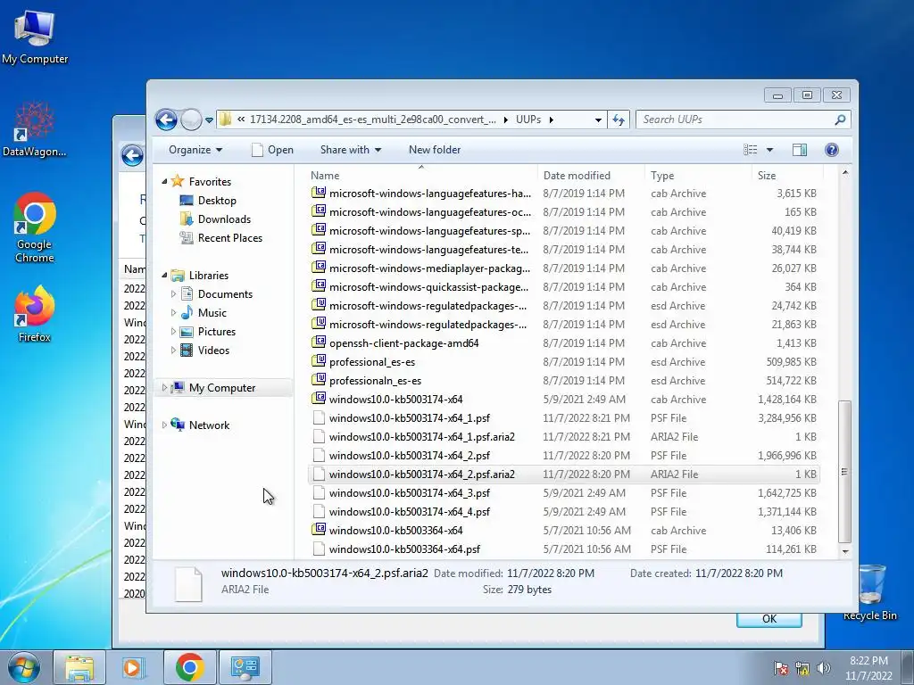Open the Recycle Bin
The height and width of the screenshot is (685, 914).
(869, 592)
